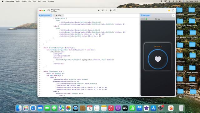200x113 pixels.
Task: Open Maps from the Dock
Action: coord(61,108)
